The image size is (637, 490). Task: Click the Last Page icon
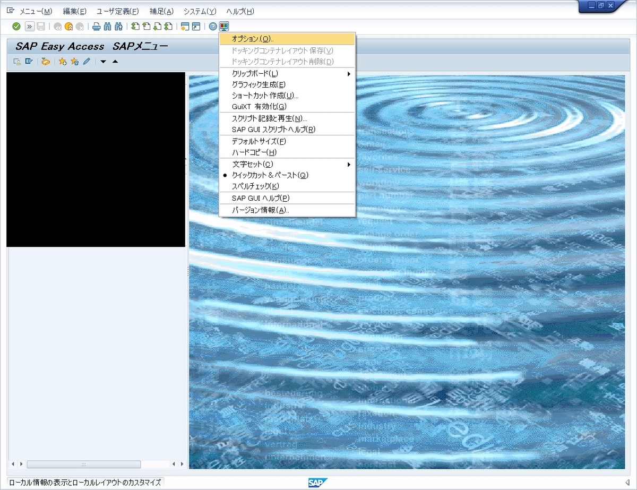168,27
